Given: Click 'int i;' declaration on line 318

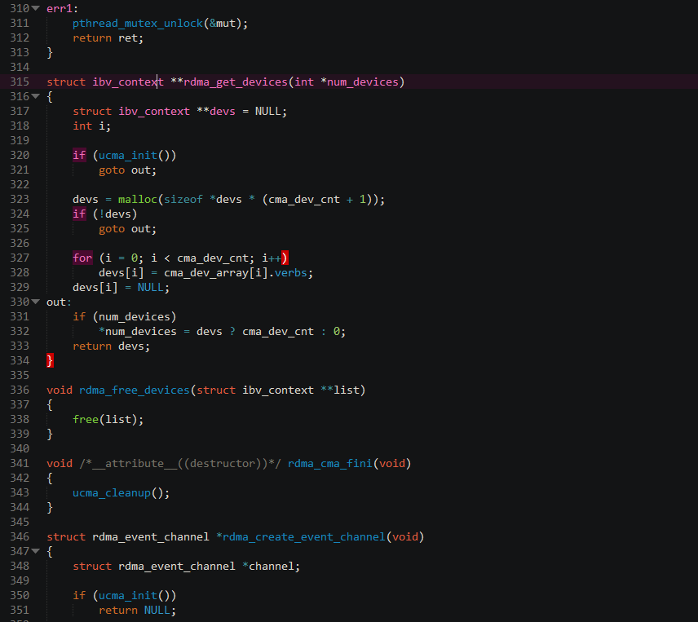Looking at the screenshot, I should pyautogui.click(x=91, y=126).
